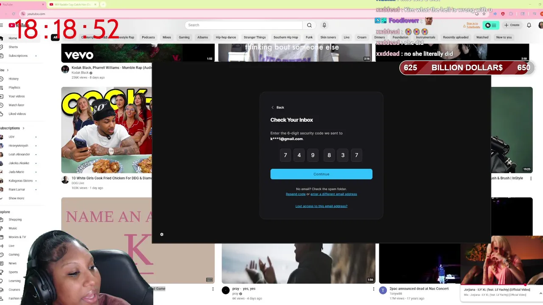Open the pray - yes, yes video thumbnail

tap(298, 263)
